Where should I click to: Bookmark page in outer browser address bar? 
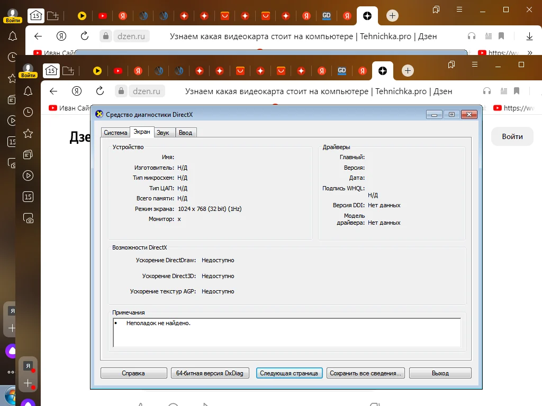coord(501,36)
